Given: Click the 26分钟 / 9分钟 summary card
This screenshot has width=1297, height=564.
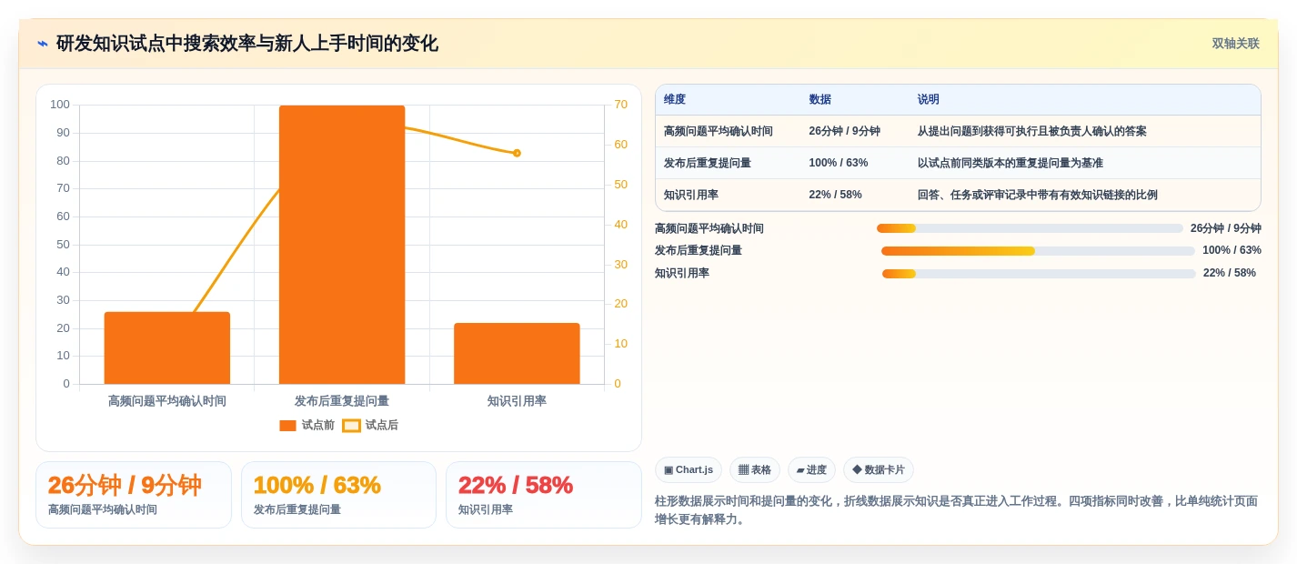Looking at the screenshot, I should point(134,495).
